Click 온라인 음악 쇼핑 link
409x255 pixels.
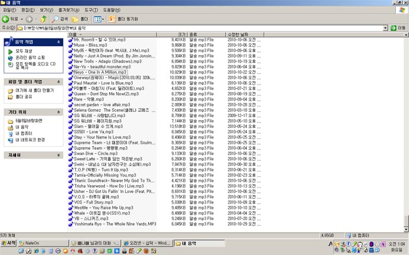pyautogui.click(x=30, y=57)
